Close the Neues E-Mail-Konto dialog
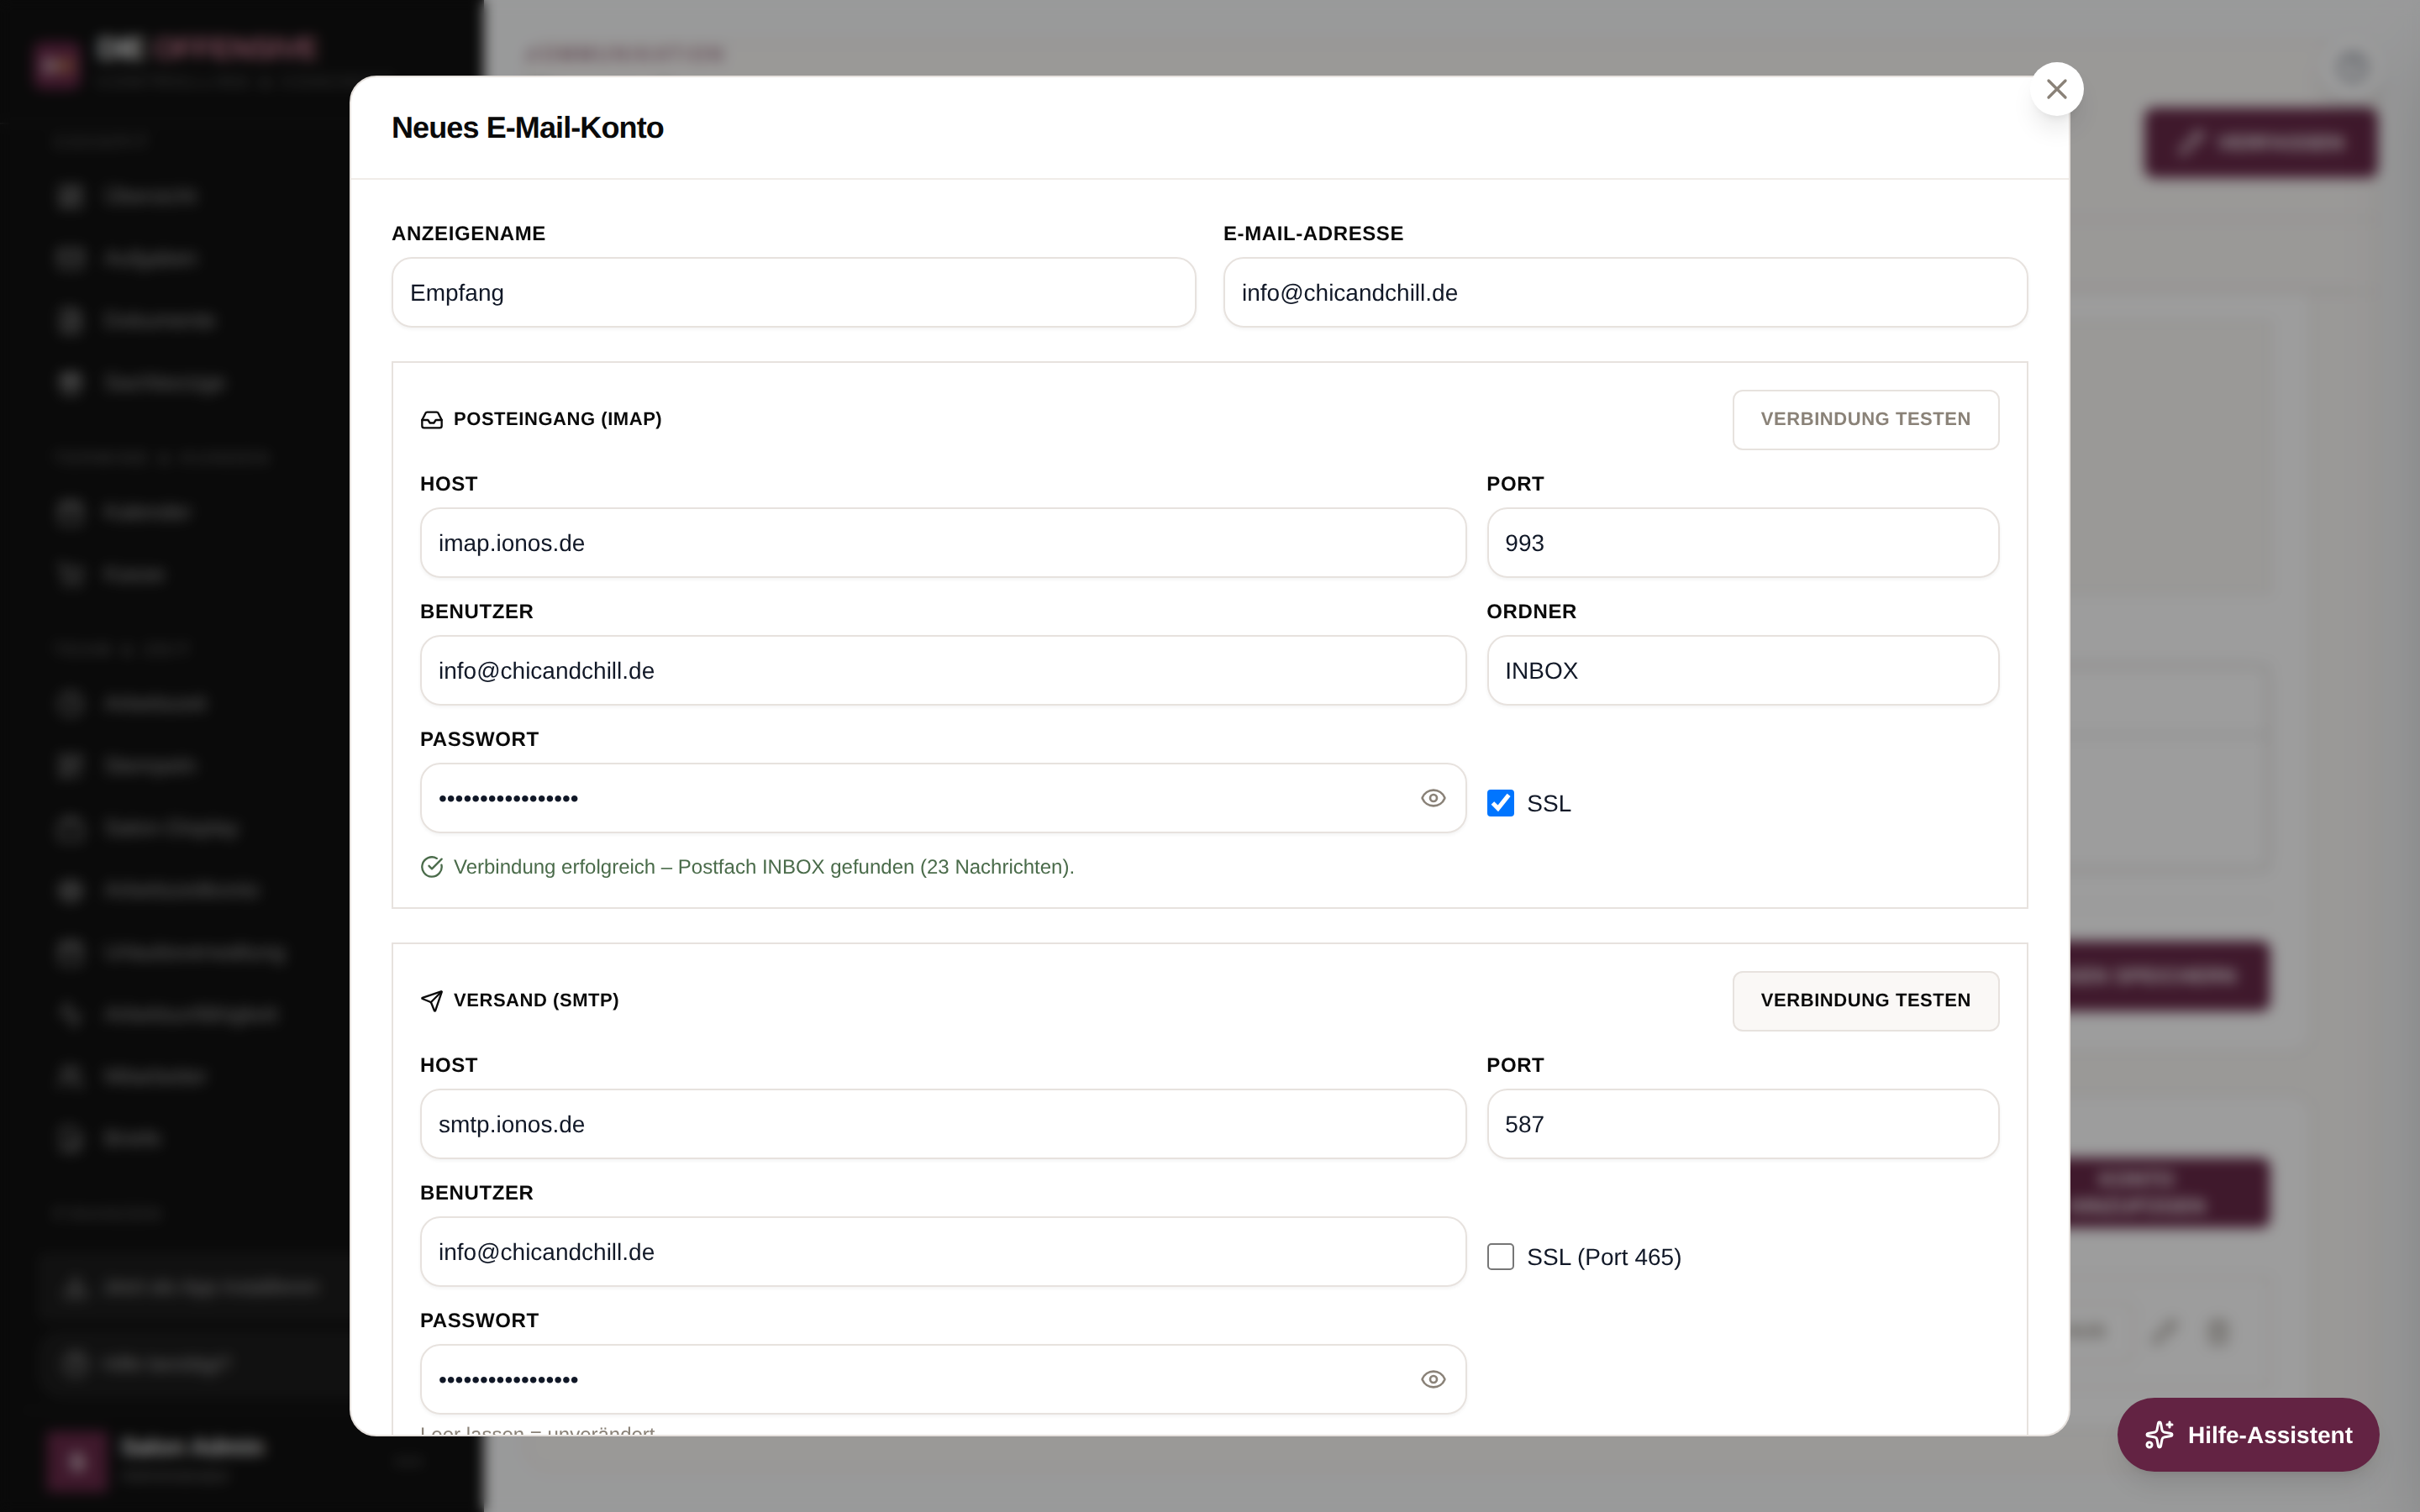 pos(2056,89)
